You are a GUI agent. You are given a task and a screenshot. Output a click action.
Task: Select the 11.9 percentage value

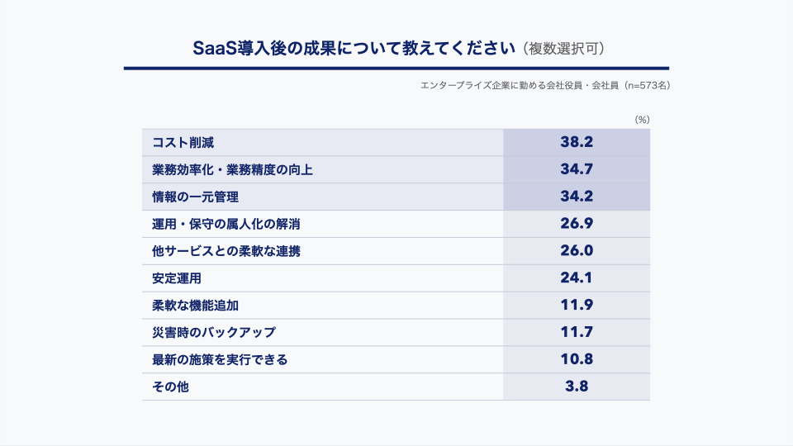coord(577,305)
